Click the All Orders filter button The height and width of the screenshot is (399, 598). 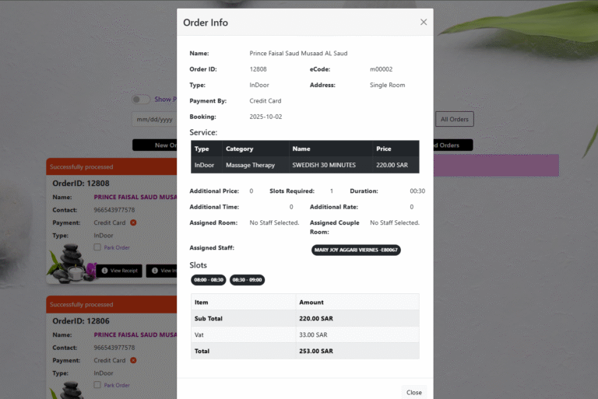tap(454, 119)
